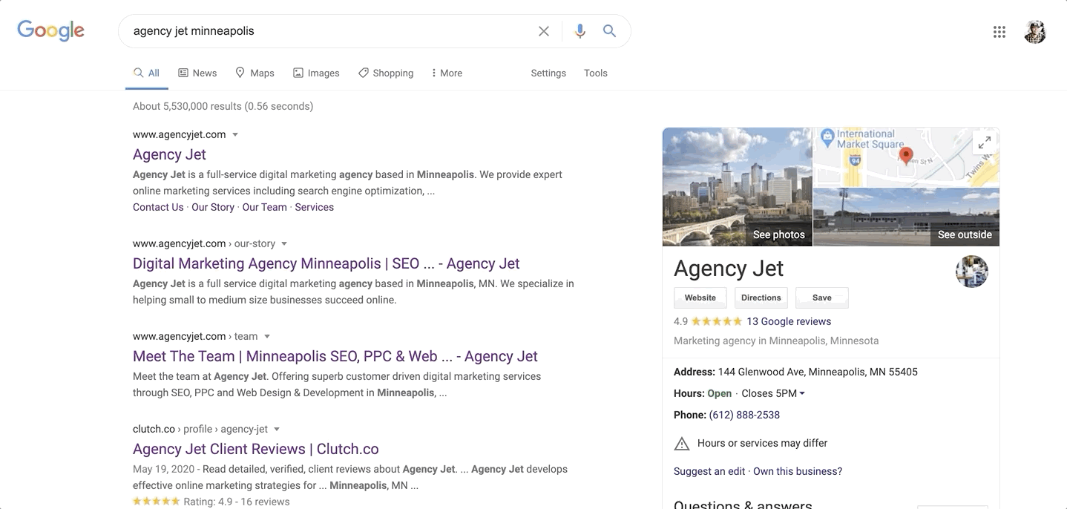Open the Contact Us sitelink

[158, 207]
